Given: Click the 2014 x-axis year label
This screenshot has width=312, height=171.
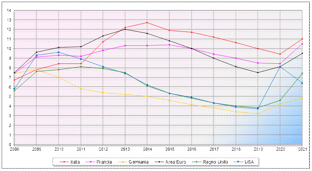Looking at the screenshot, I should pyautogui.click(x=147, y=149).
